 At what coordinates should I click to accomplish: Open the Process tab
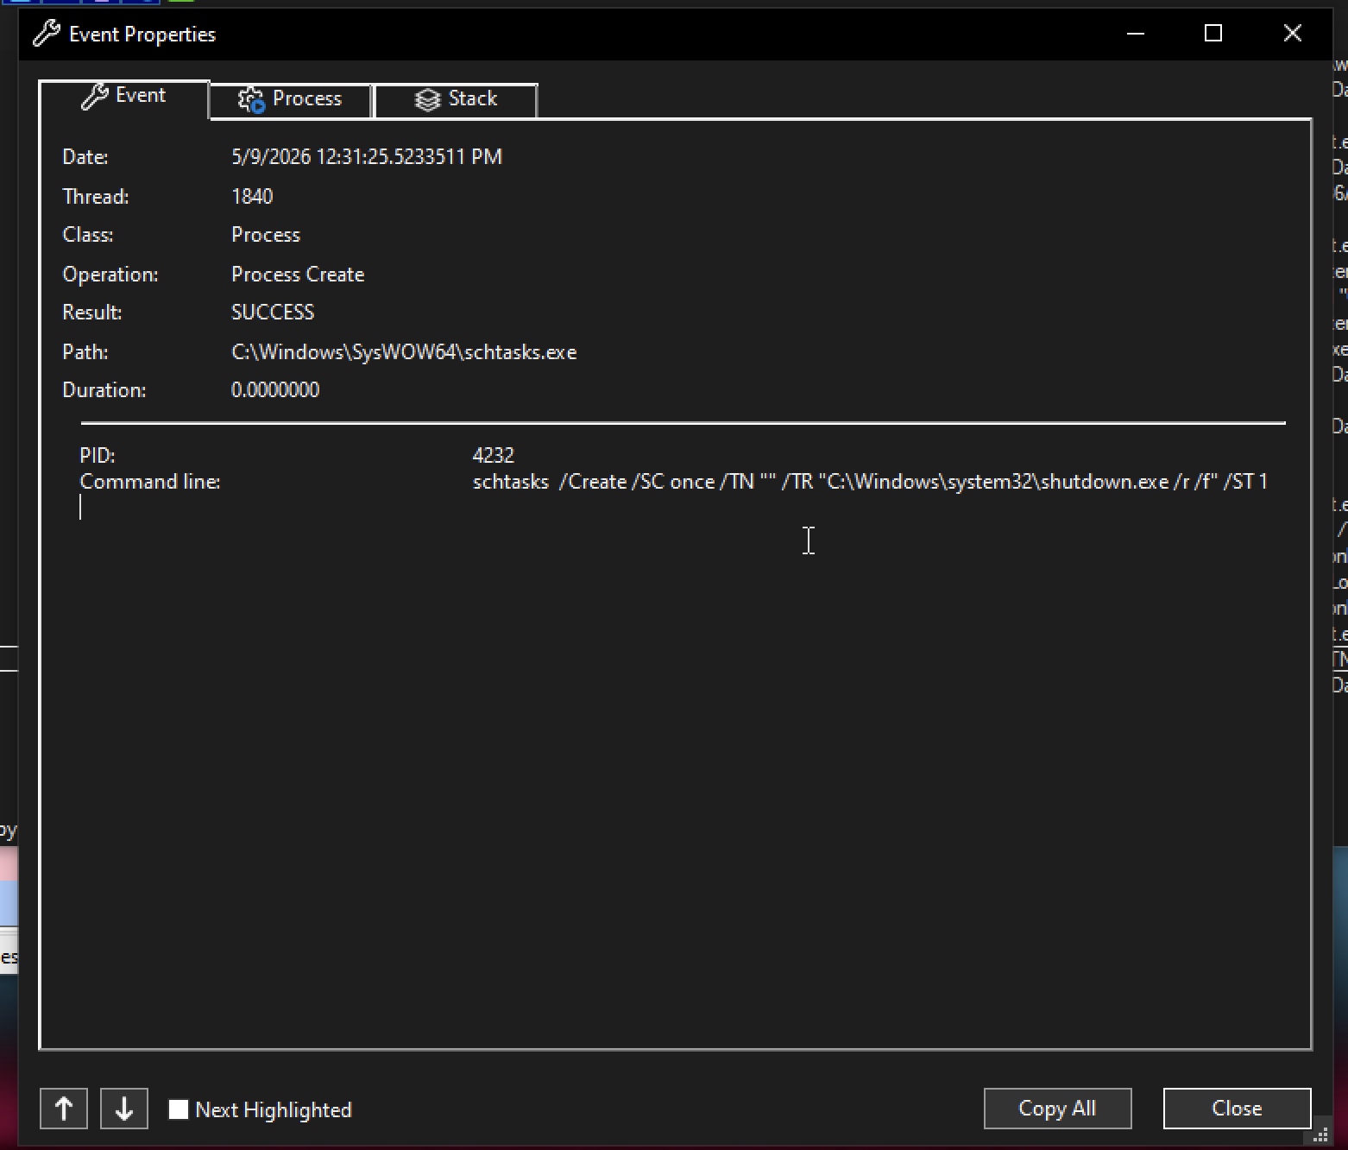(x=290, y=100)
